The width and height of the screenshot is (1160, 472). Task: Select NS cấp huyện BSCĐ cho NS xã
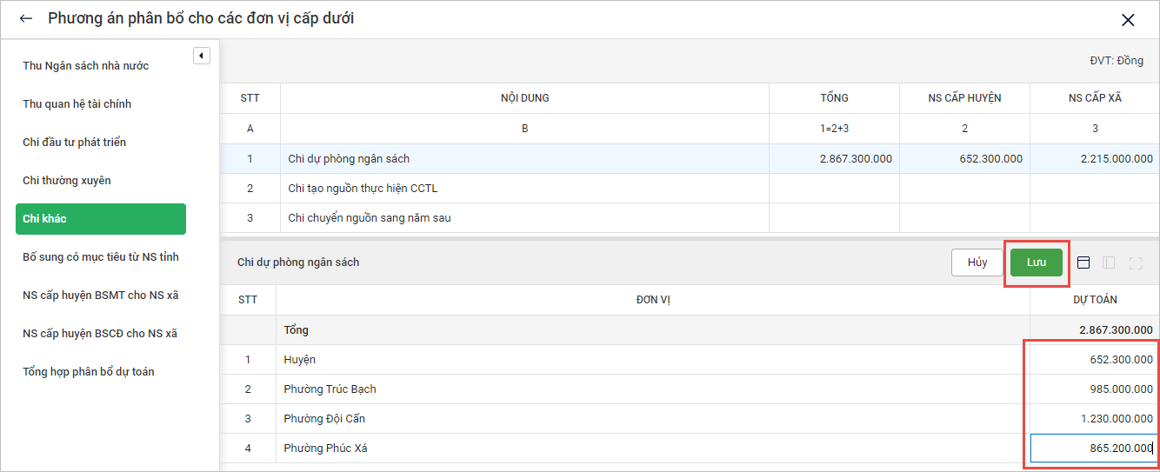click(100, 334)
